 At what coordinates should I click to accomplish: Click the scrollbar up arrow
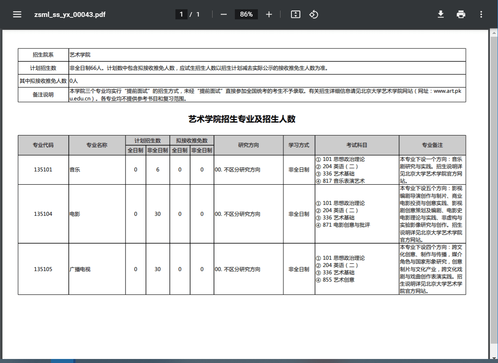coord(494,32)
